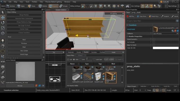Image resolution: width=180 pixels, height=101 pixels.
Task: Check the Detail Geometry checkbox
Action: 154,39
